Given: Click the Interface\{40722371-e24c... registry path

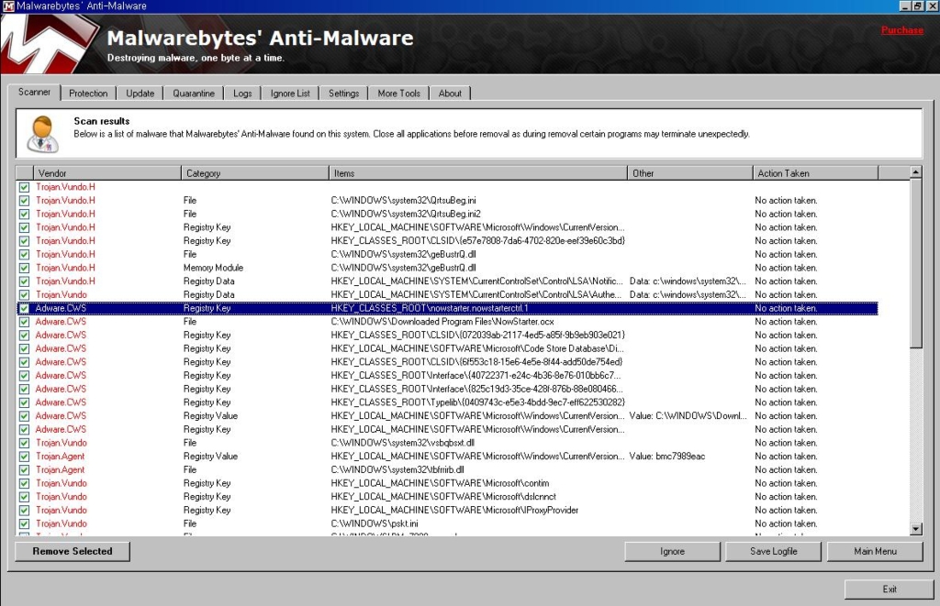Looking at the screenshot, I should (476, 376).
